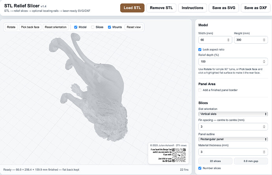
Task: Click the 0.0 mm gap indicator
Action: 251,161
